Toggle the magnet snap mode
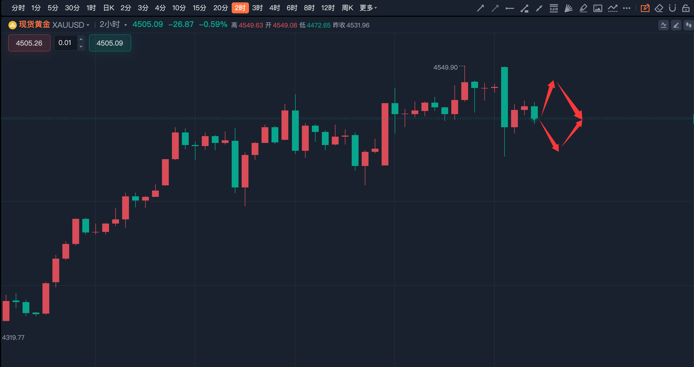Image resolution: width=694 pixels, height=367 pixels. 672,8
